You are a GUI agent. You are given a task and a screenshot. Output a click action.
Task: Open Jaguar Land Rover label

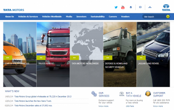(148, 64)
